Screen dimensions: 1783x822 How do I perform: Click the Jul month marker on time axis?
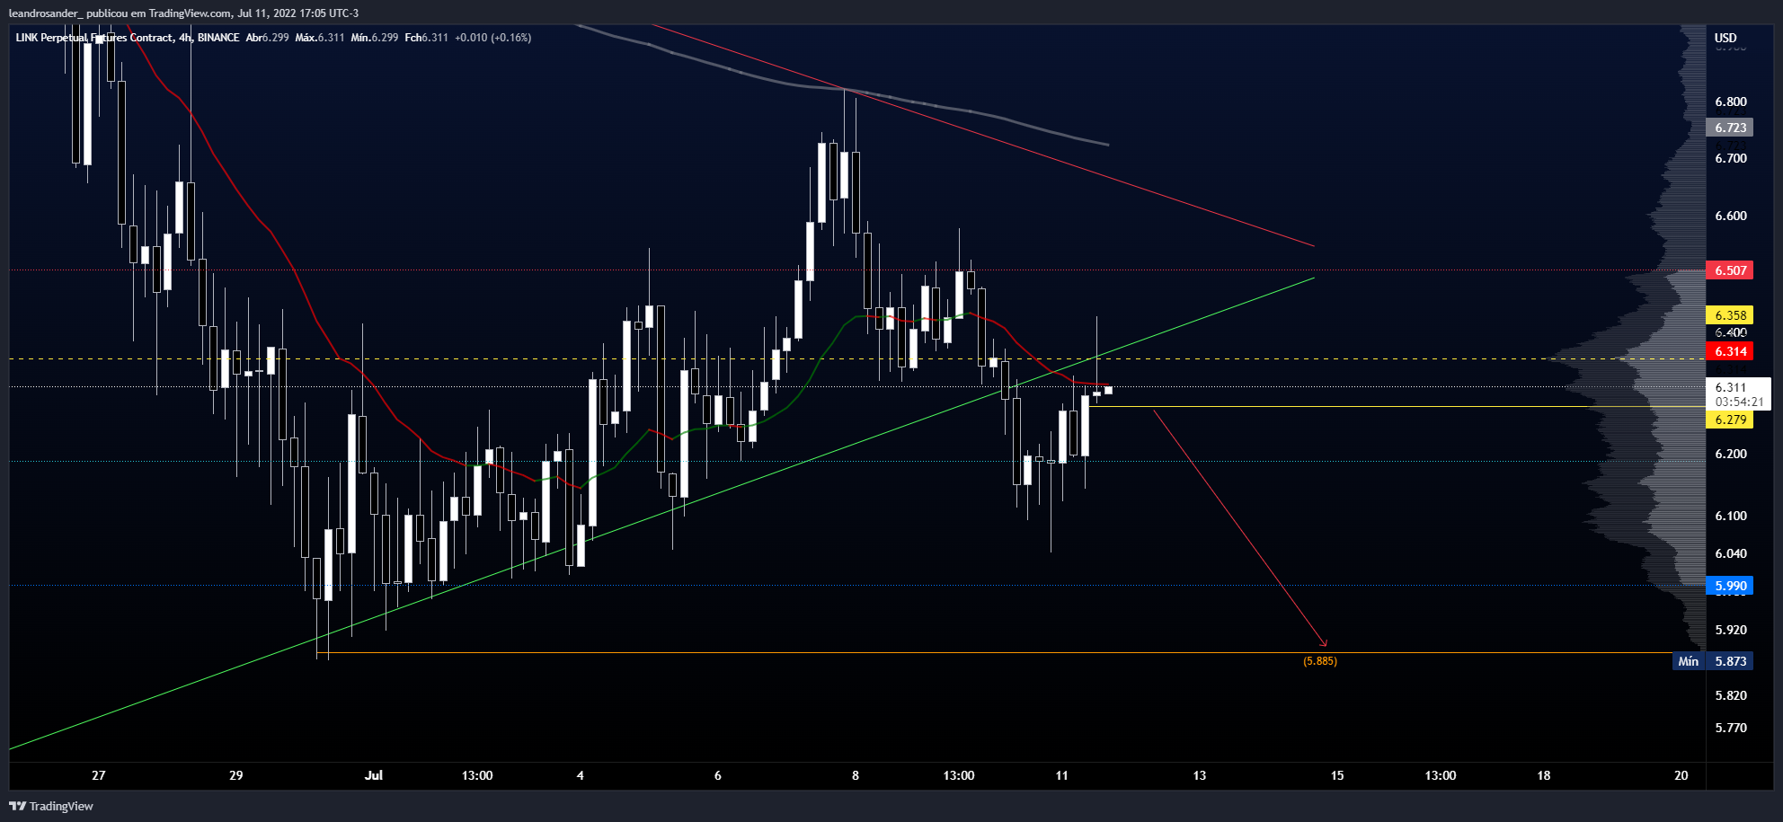click(x=374, y=775)
